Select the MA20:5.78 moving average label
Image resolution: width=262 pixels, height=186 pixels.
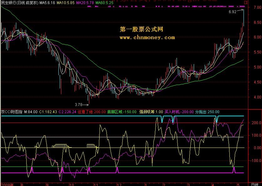click(85, 3)
